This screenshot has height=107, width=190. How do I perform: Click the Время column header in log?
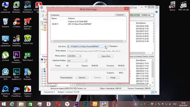point(54,18)
